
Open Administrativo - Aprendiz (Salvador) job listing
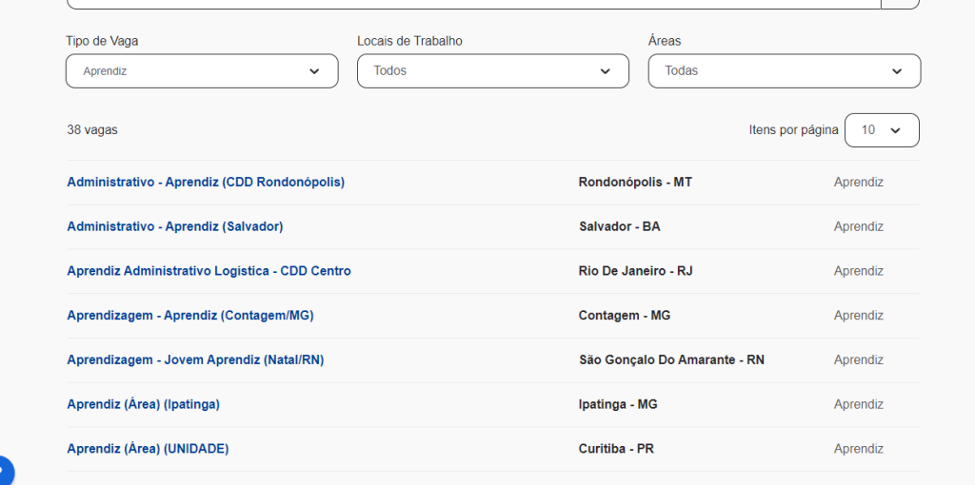pyautogui.click(x=174, y=226)
